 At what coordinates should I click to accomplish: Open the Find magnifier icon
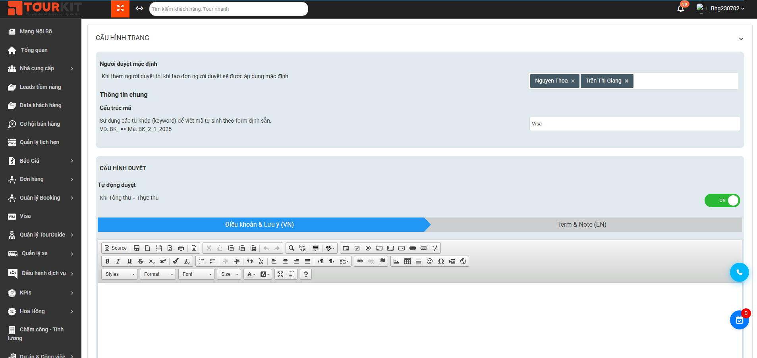point(292,248)
